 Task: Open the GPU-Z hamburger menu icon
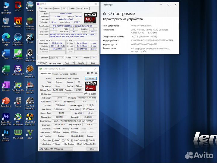(96, 73)
